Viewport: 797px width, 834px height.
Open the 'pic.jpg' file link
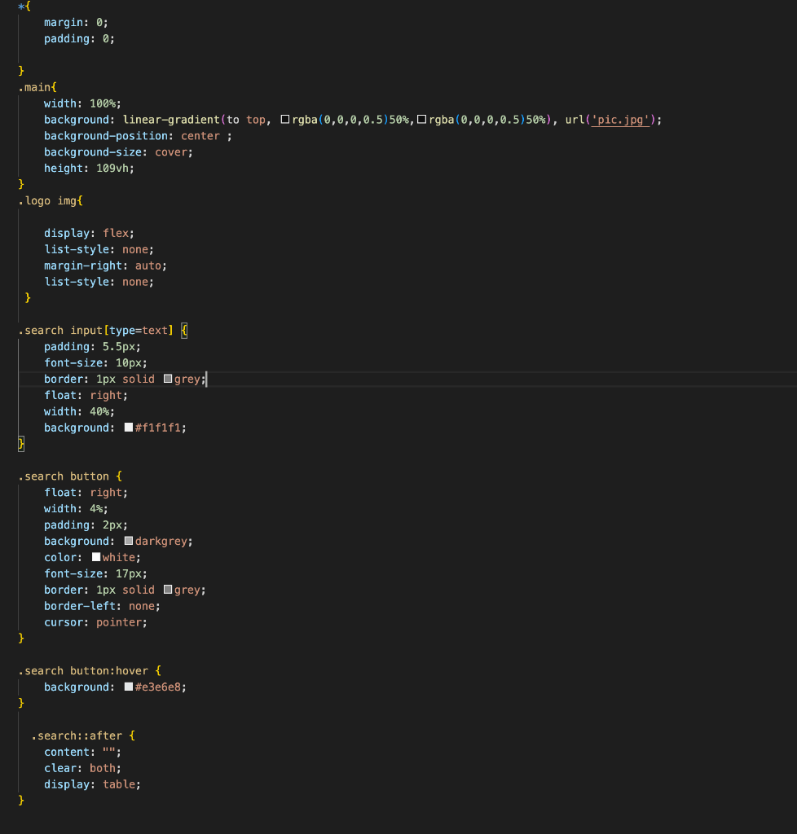620,119
